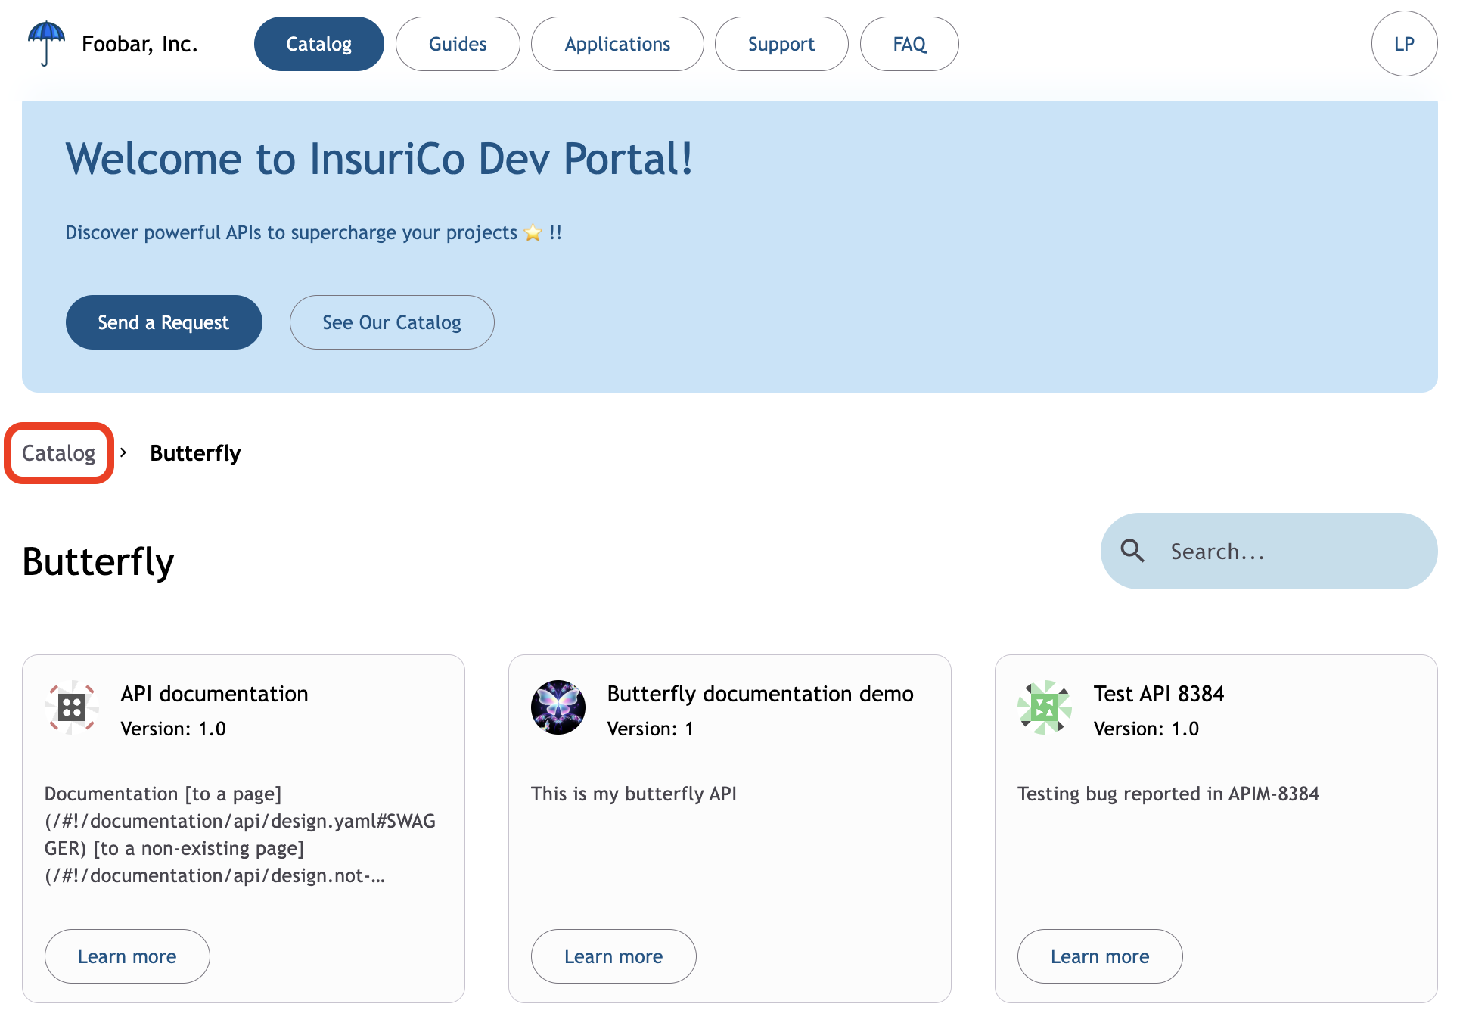Screen dimensions: 1463x1035
Task: Navigate to Catalog via breadcrumb link
Action: (58, 453)
